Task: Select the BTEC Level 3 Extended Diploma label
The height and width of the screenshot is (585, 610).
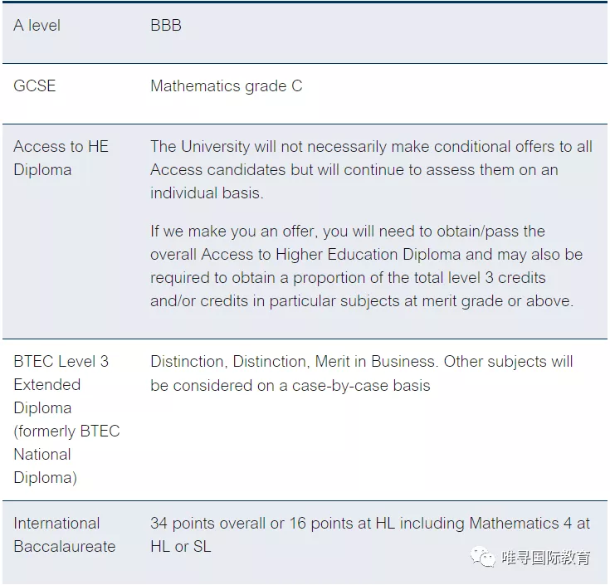Action: [67, 419]
